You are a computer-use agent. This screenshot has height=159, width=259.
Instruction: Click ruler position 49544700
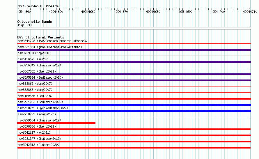[x=218, y=12]
